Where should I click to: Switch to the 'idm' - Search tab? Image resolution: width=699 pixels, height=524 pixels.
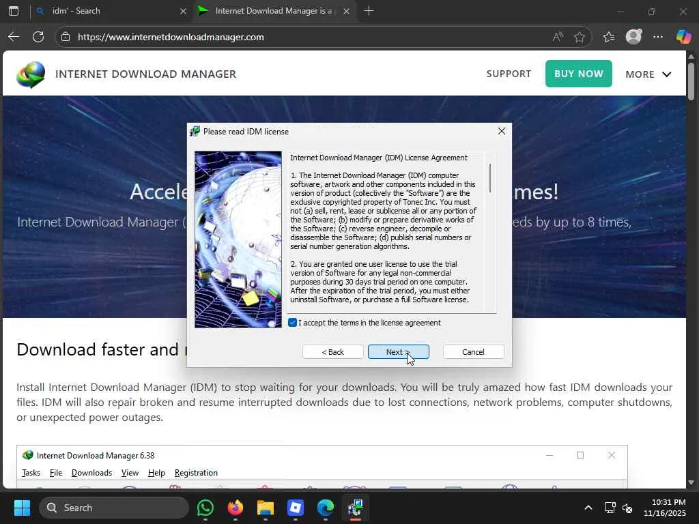click(111, 11)
